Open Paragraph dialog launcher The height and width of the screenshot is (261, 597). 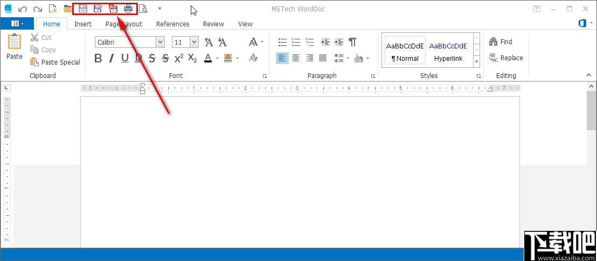point(373,76)
